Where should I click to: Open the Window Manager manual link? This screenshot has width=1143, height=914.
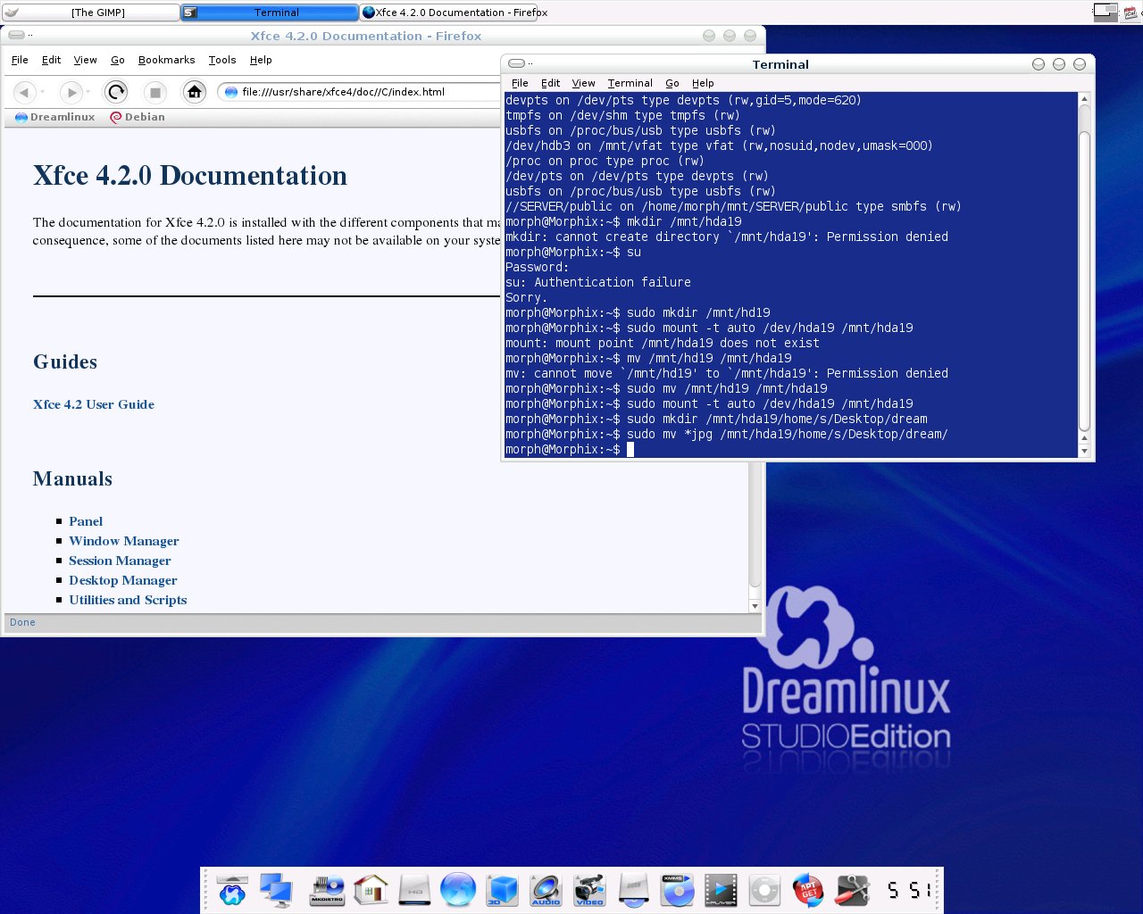(x=124, y=541)
